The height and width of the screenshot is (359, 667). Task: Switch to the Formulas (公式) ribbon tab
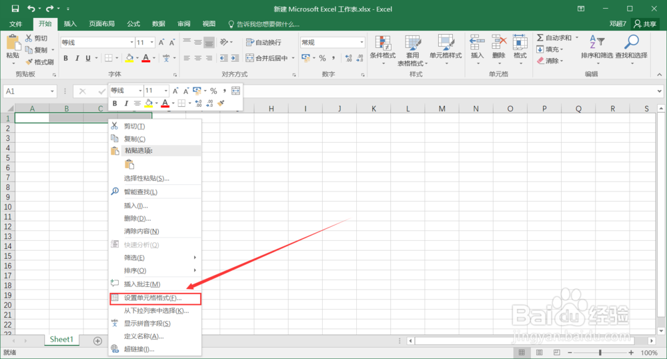tap(133, 24)
